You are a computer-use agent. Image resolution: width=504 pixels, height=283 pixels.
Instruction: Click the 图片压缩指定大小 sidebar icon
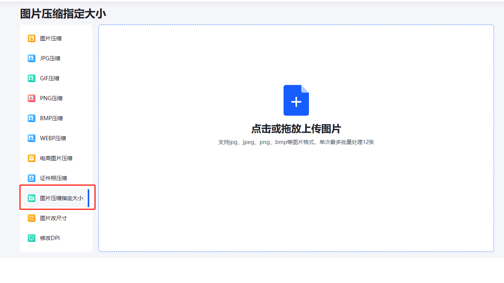pyautogui.click(x=32, y=198)
